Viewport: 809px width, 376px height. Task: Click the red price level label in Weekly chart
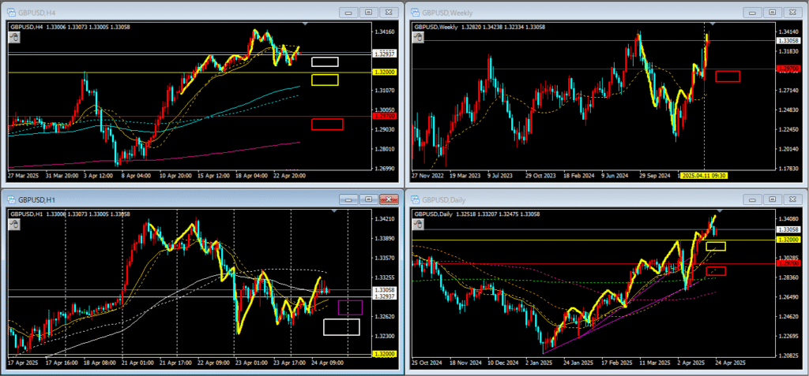[x=789, y=69]
